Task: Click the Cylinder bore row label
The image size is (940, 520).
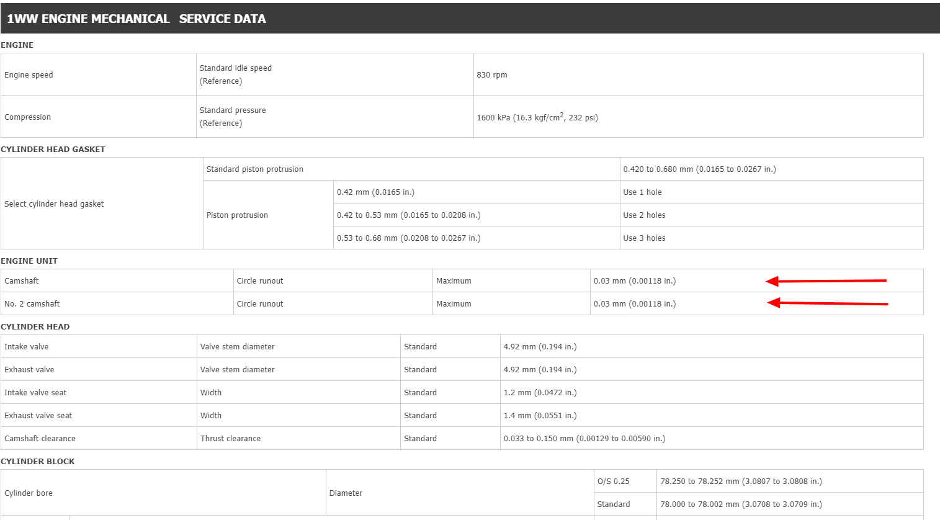Action: [29, 493]
